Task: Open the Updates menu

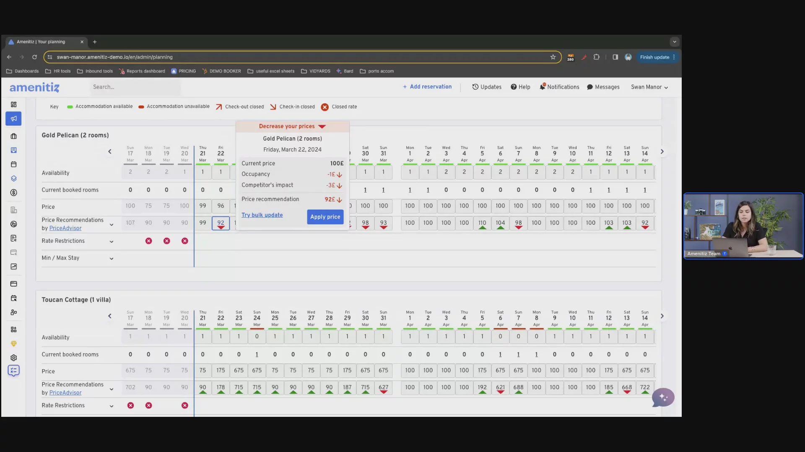Action: coord(487,87)
